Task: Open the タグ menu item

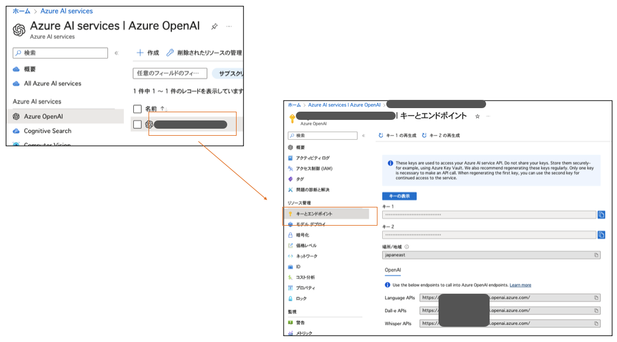Action: tap(296, 179)
